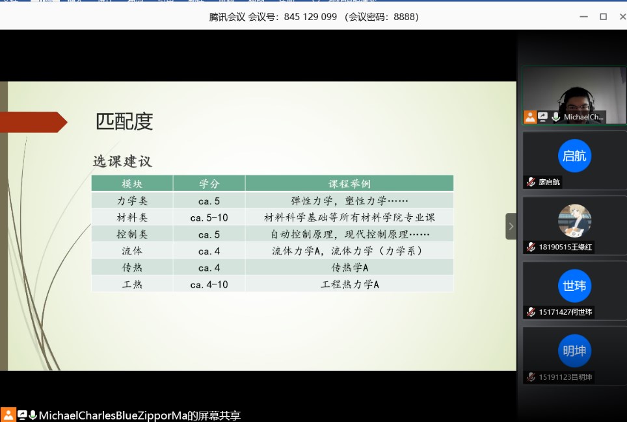Minimize the Tencent Meeting window
Image resolution: width=627 pixels, height=422 pixels.
coord(583,17)
